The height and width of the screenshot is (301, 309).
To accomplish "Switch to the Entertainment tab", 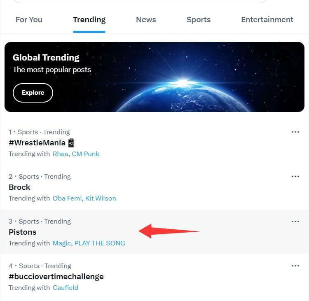I will click(x=267, y=20).
